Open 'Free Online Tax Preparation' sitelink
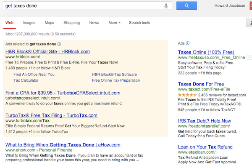Image resolution: width=252 pixels, height=165 pixels. point(116,80)
